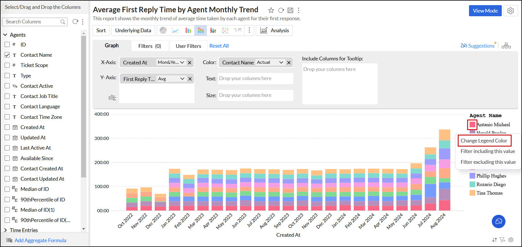
Task: Switch to the Filters tab
Action: pos(150,46)
